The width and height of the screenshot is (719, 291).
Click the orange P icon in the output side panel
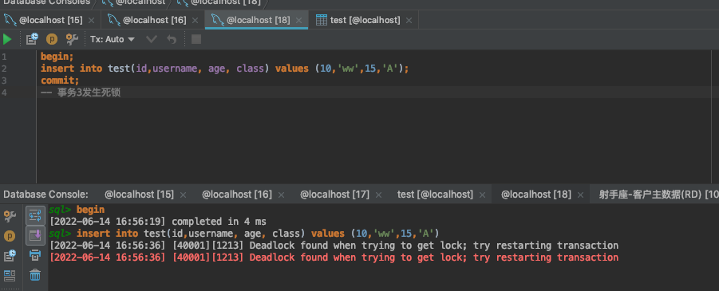(10, 236)
